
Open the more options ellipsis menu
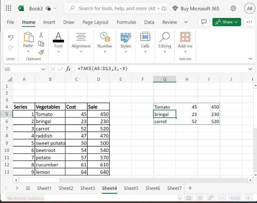[249, 22]
